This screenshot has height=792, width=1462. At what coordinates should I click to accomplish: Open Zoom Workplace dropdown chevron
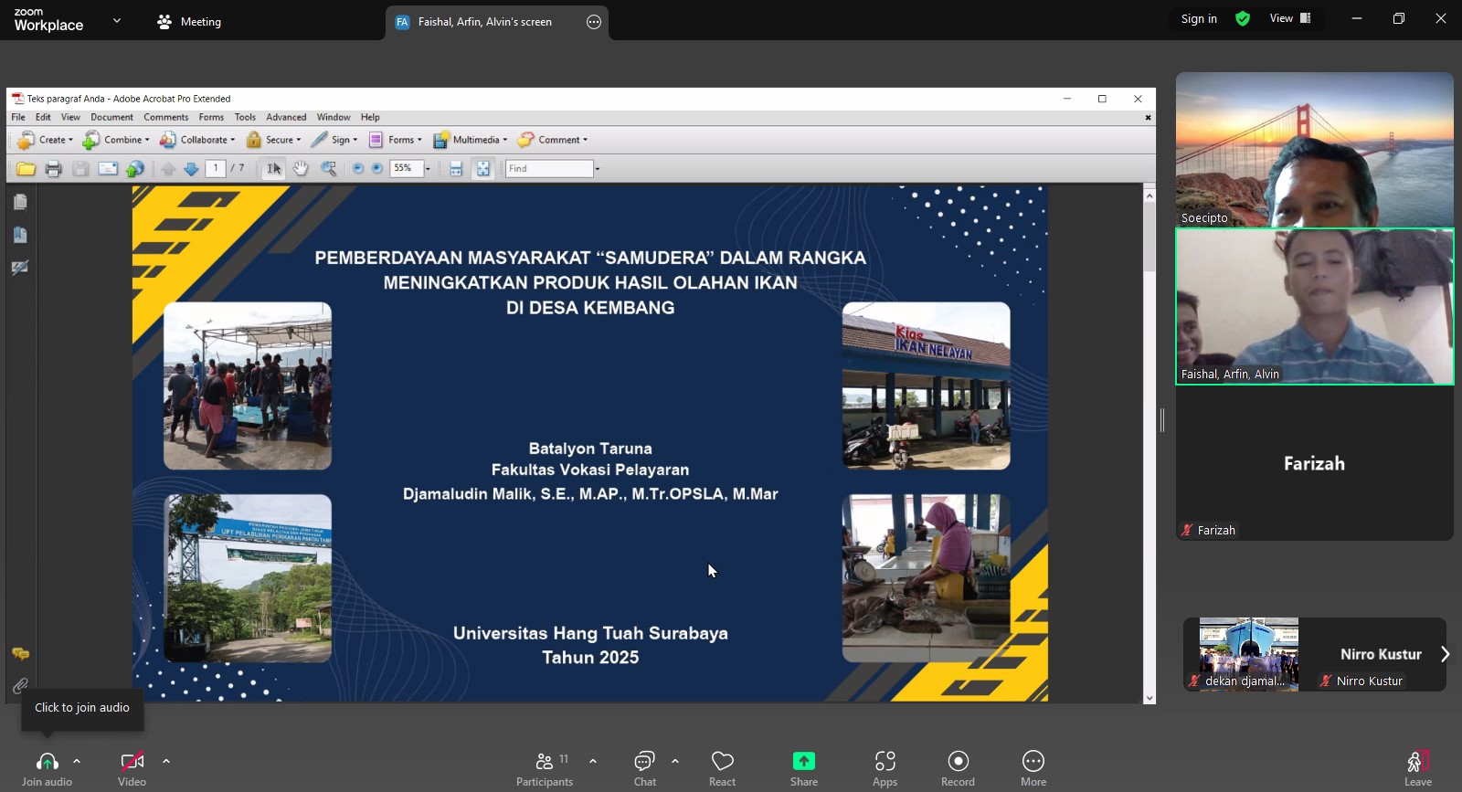[x=117, y=20]
